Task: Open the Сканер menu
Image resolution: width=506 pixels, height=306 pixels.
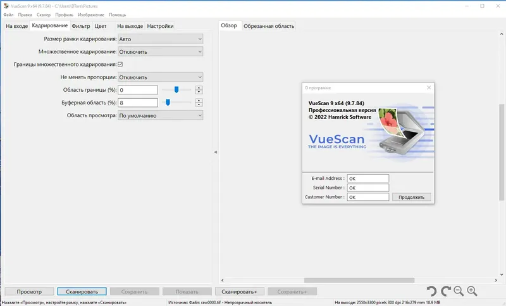Action: pyautogui.click(x=44, y=15)
